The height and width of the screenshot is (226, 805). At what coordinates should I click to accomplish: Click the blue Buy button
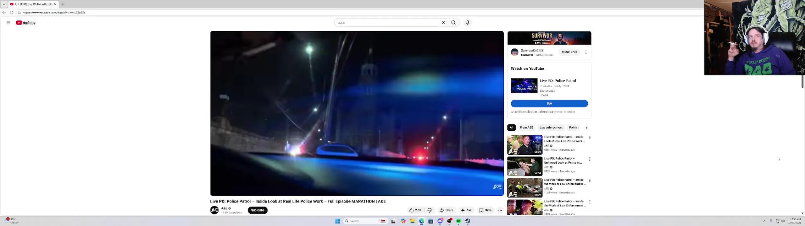(x=549, y=104)
